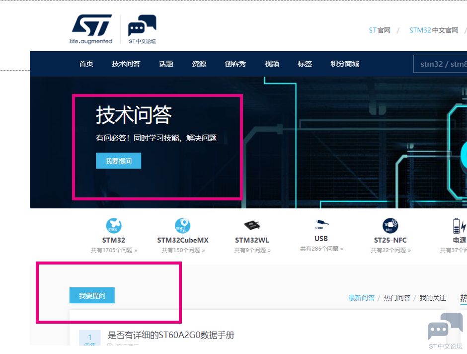Click the stm32 / stm8 search field
The width and height of the screenshot is (467, 354).
[440, 64]
